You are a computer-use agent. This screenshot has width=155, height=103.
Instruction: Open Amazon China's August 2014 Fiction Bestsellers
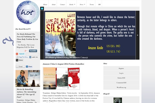(63, 64)
